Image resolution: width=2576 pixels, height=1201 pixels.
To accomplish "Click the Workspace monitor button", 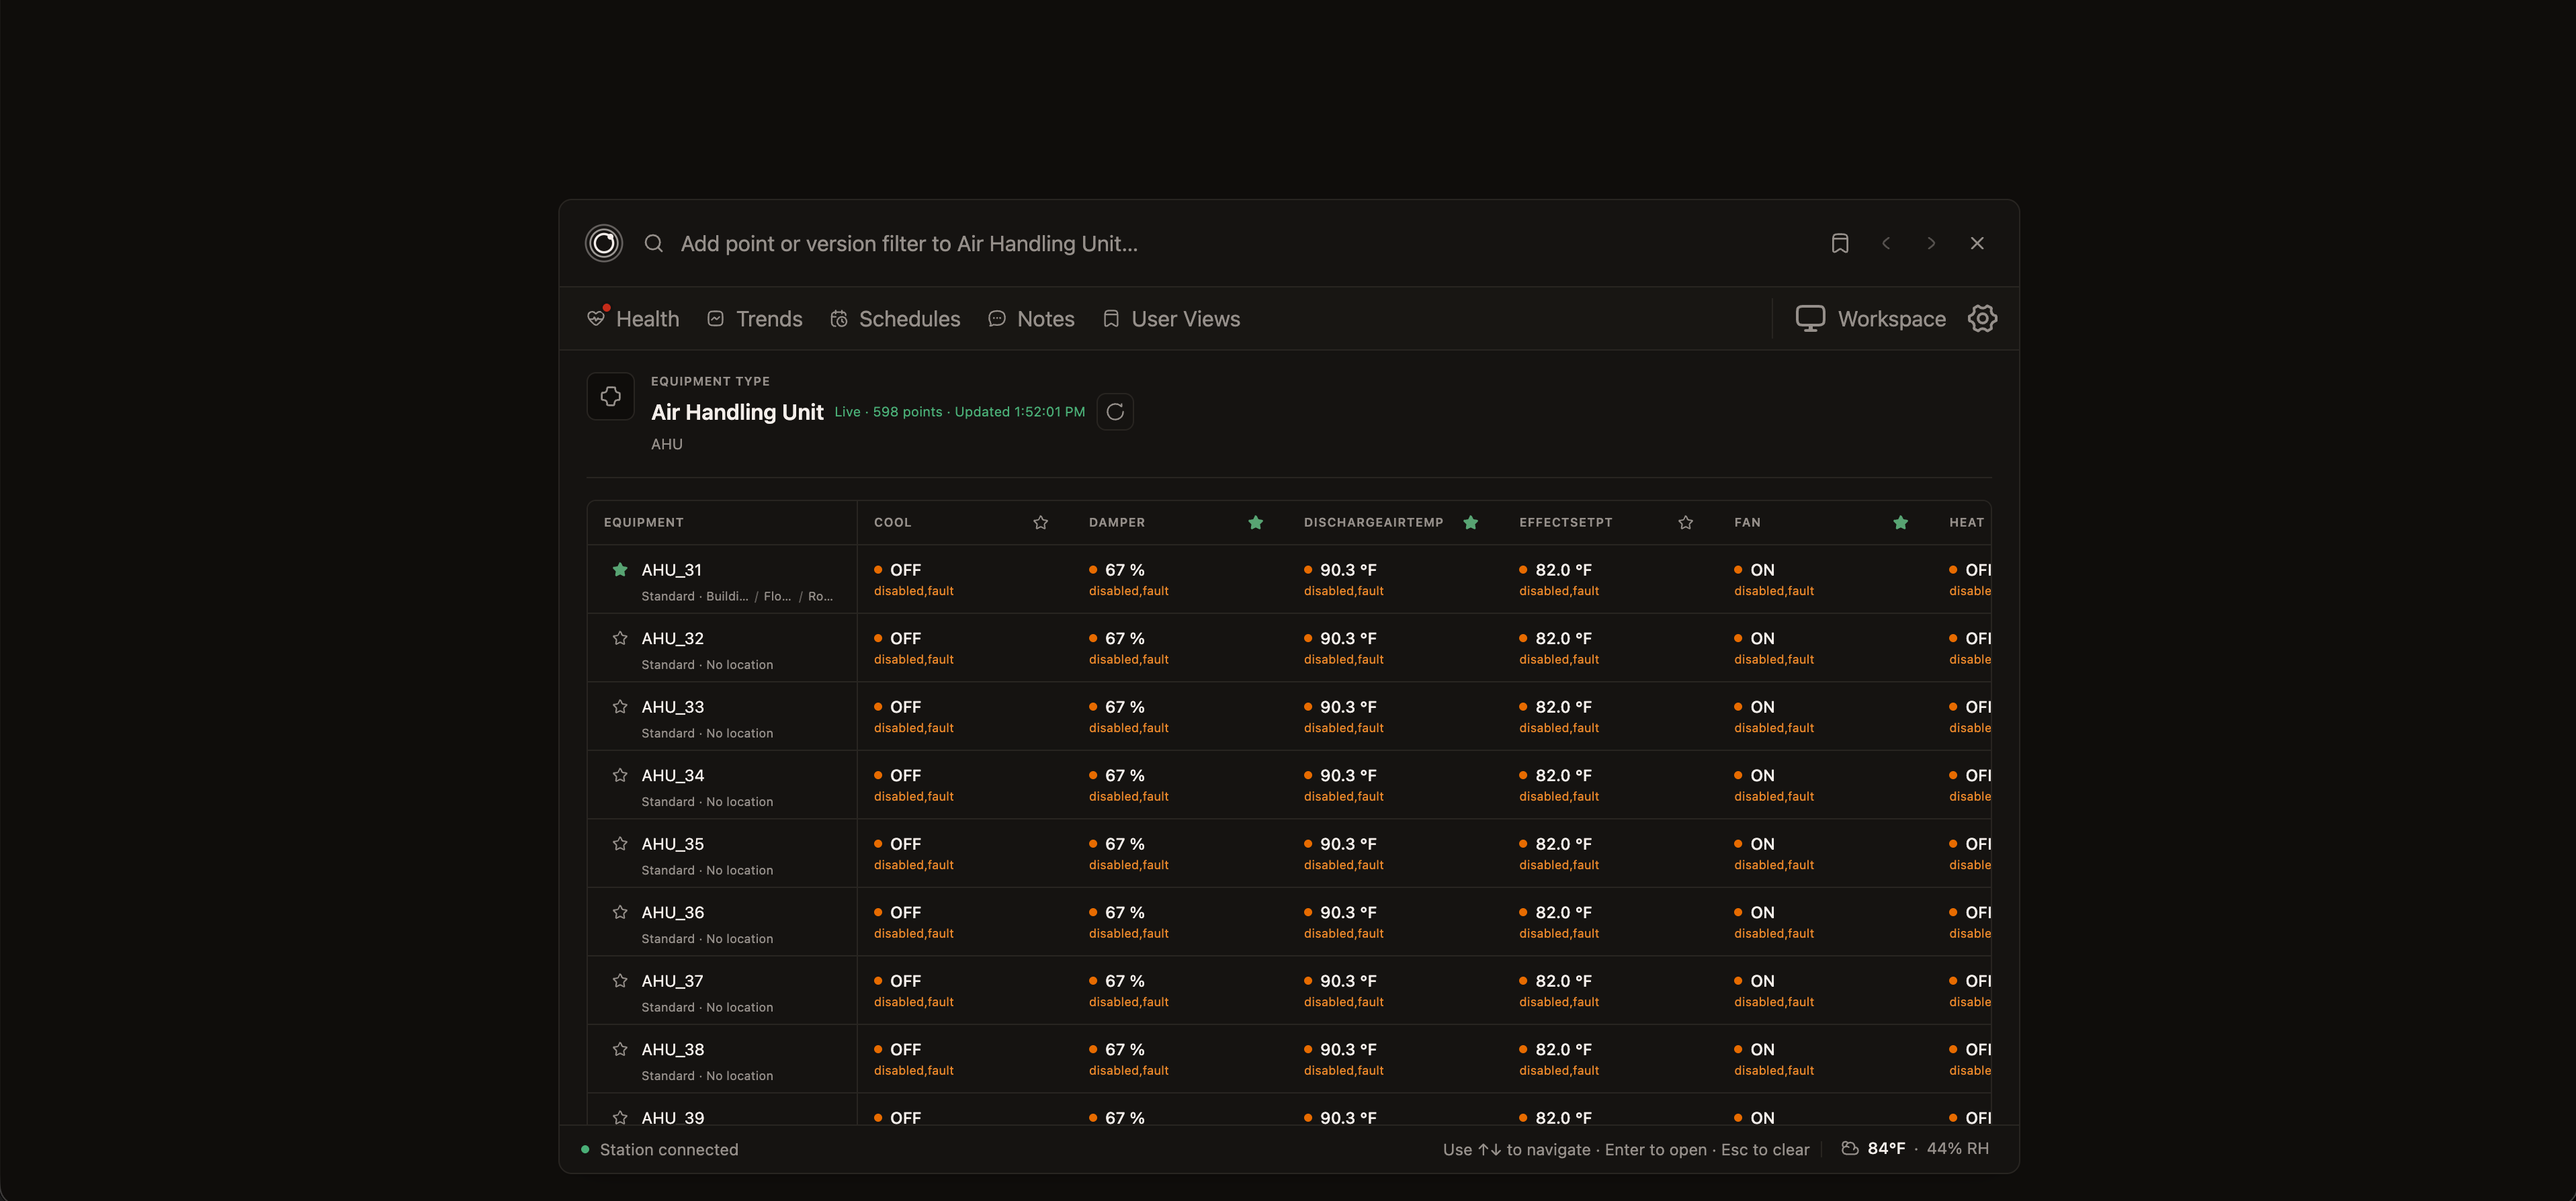I will pyautogui.click(x=1870, y=318).
